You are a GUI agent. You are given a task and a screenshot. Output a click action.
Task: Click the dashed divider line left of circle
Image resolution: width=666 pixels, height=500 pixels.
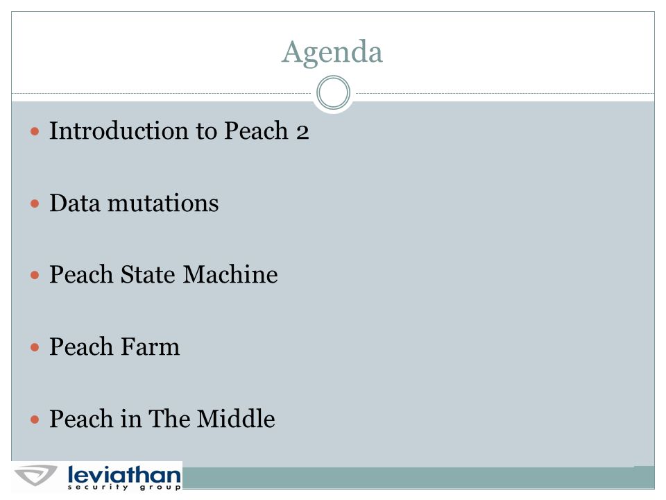[162, 93]
